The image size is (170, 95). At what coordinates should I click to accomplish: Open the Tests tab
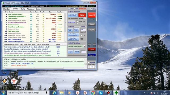click(x=23, y=9)
